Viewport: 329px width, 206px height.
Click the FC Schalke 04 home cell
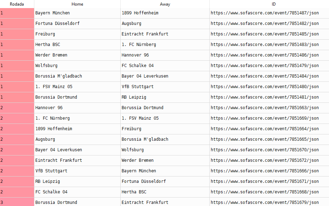click(51, 192)
